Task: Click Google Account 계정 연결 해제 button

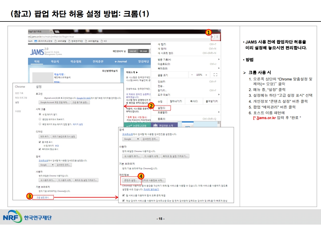Action: (x=54, y=102)
